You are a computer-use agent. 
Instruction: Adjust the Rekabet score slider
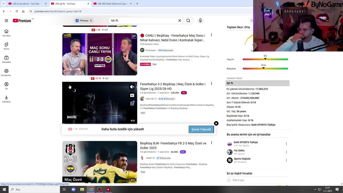click(265, 69)
